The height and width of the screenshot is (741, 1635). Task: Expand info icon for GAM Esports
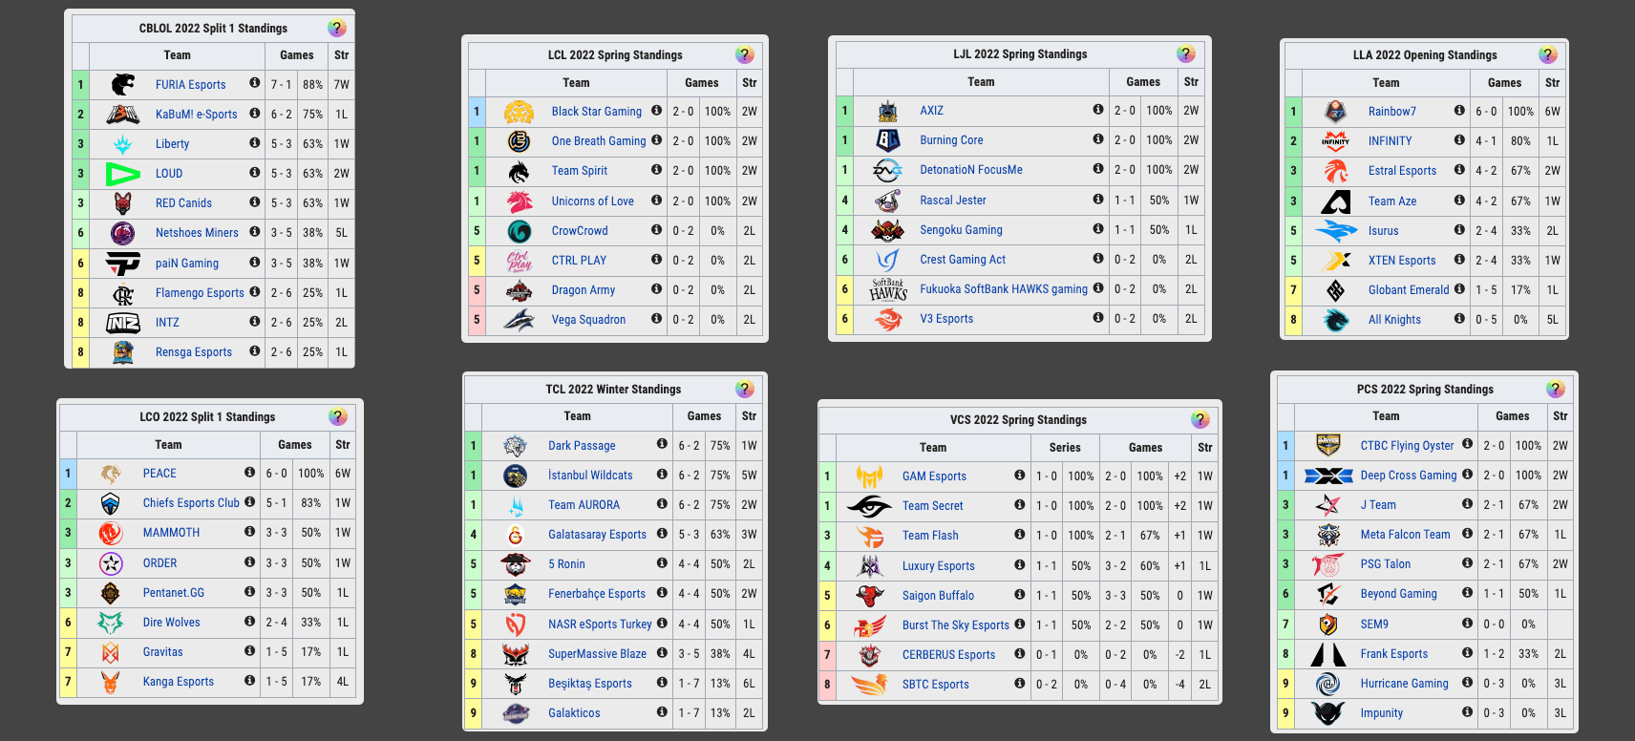(1020, 475)
